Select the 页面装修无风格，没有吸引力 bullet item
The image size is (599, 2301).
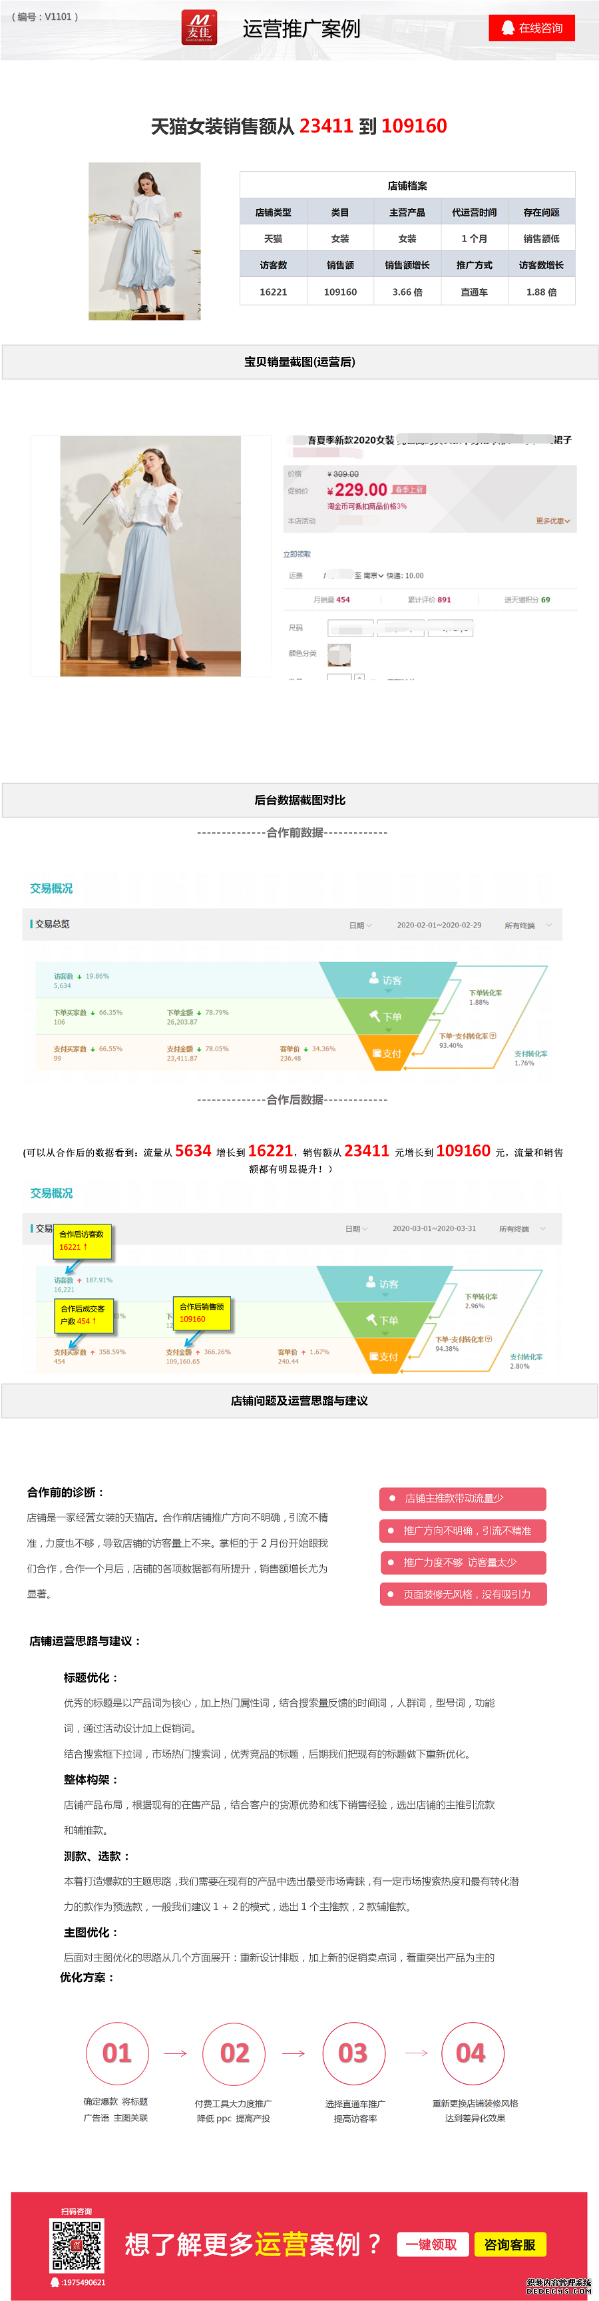coord(463,1595)
